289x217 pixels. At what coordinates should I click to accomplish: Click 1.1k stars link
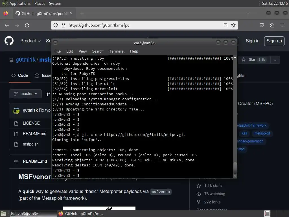[x=213, y=186]
